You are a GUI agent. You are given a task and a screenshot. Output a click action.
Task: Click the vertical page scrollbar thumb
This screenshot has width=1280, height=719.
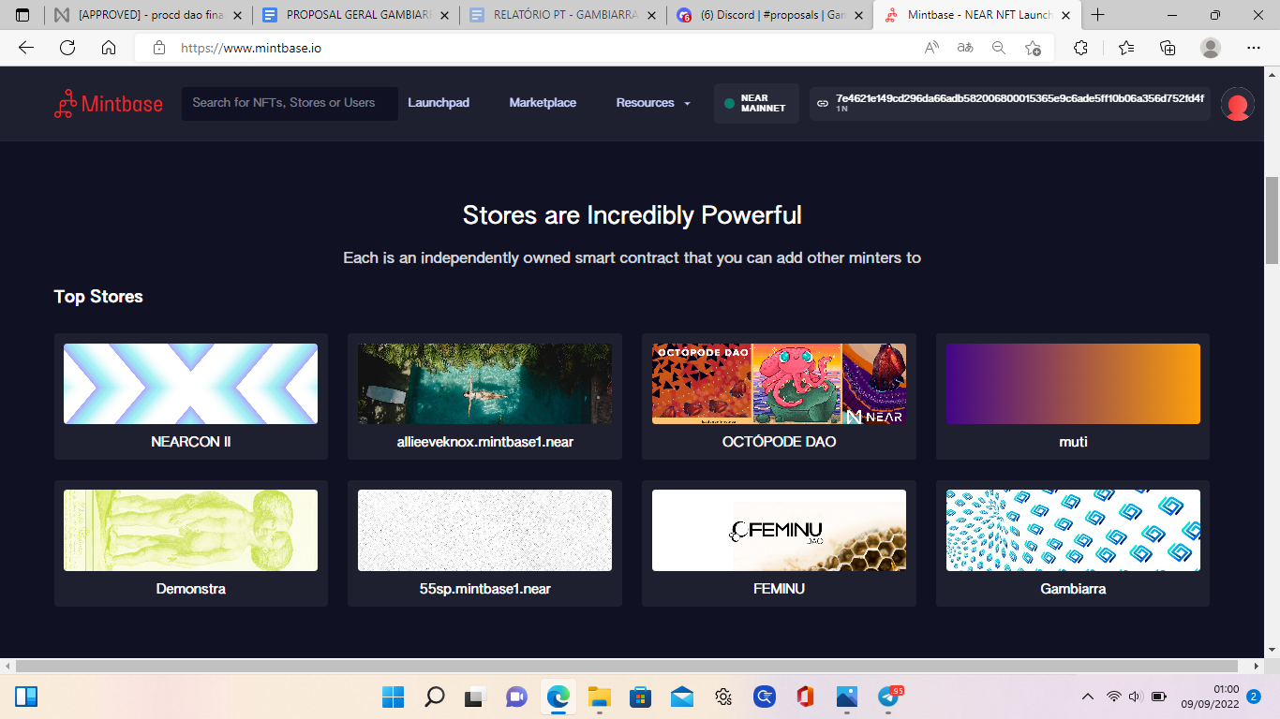[x=1273, y=220]
